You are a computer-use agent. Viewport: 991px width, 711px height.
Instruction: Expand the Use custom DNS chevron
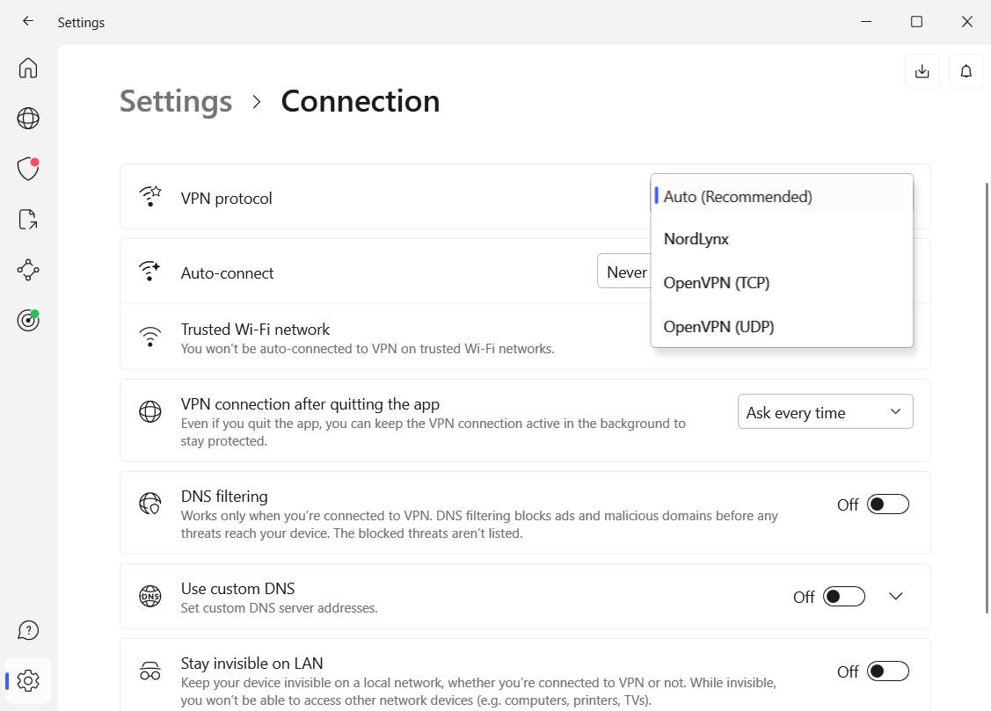coord(895,597)
